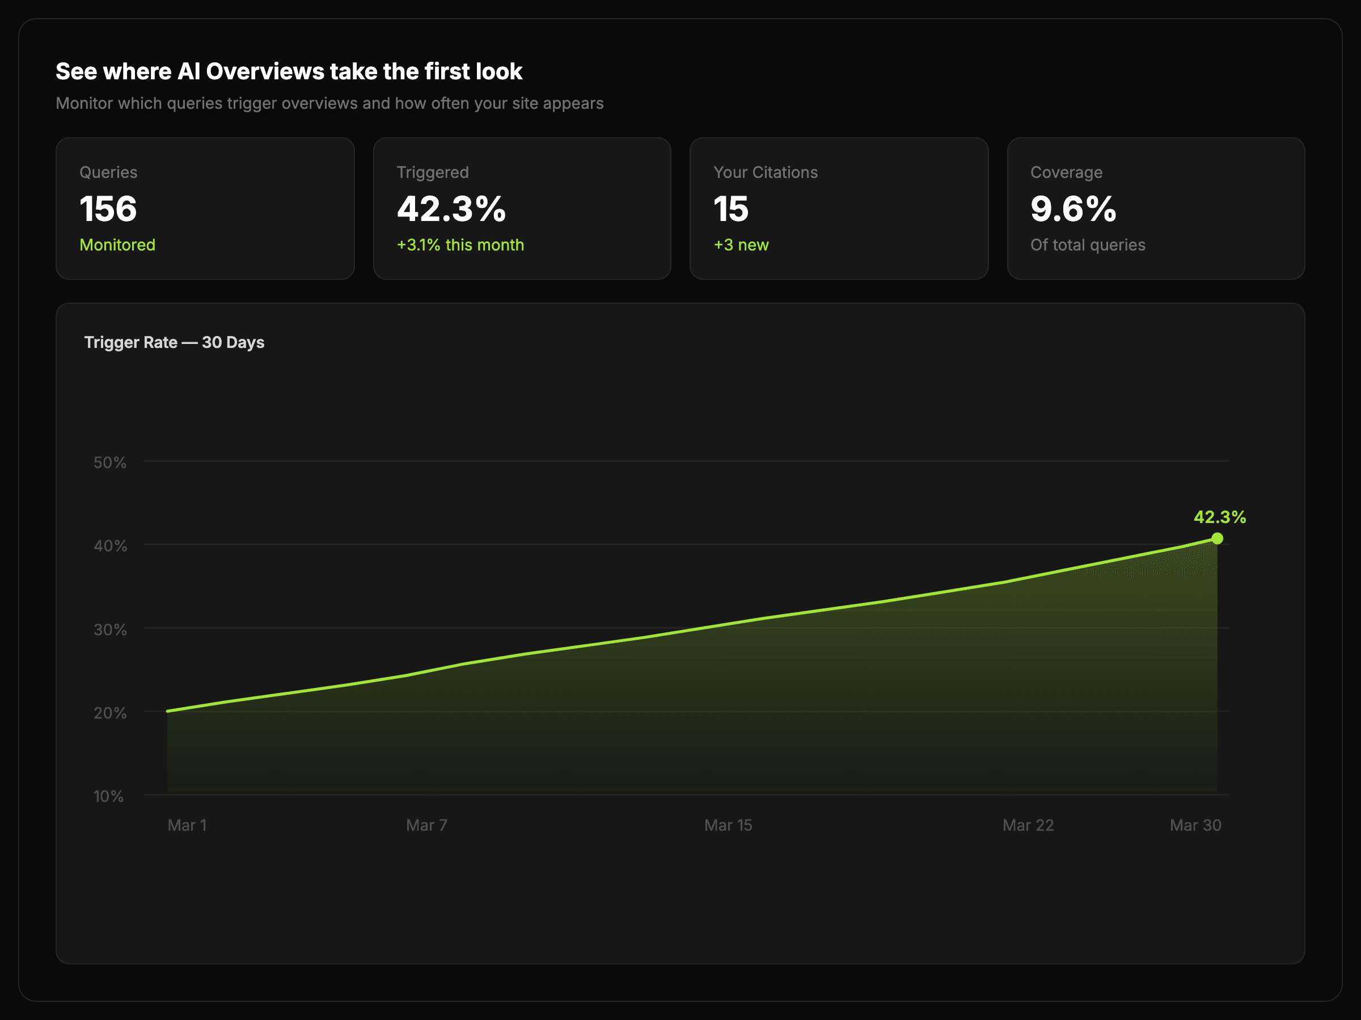Click the Mar 15 axis label

[x=728, y=825]
